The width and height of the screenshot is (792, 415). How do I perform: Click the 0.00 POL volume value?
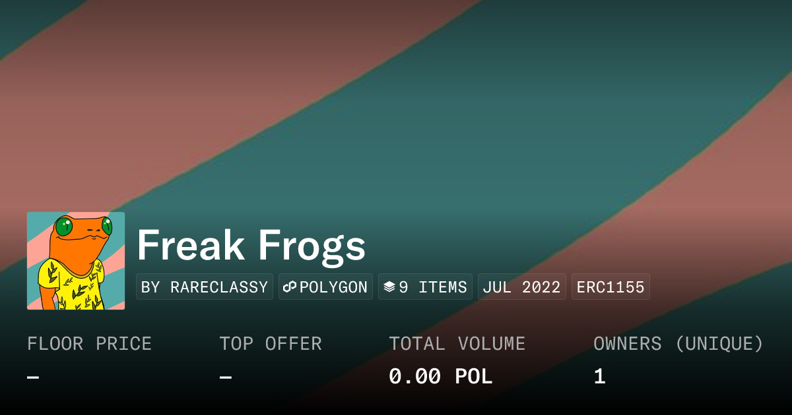pyautogui.click(x=440, y=377)
